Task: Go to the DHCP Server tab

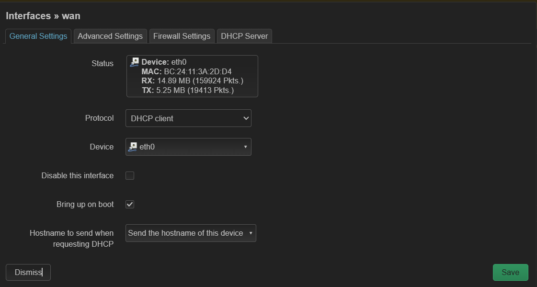Action: (244, 36)
